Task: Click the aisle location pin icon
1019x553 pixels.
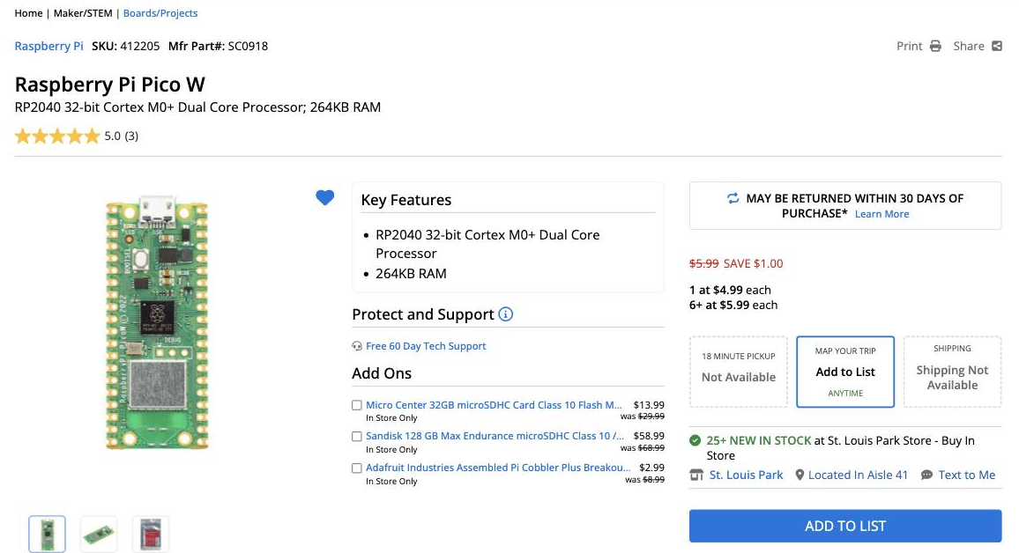Action: click(x=800, y=476)
